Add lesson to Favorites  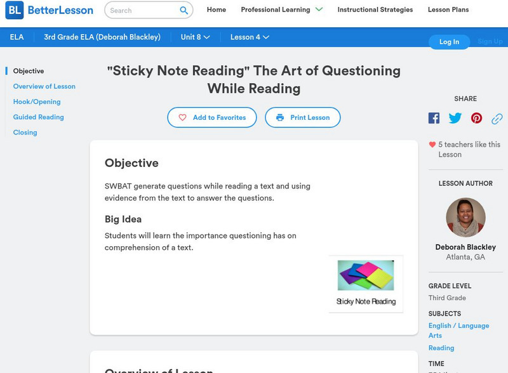click(x=212, y=117)
